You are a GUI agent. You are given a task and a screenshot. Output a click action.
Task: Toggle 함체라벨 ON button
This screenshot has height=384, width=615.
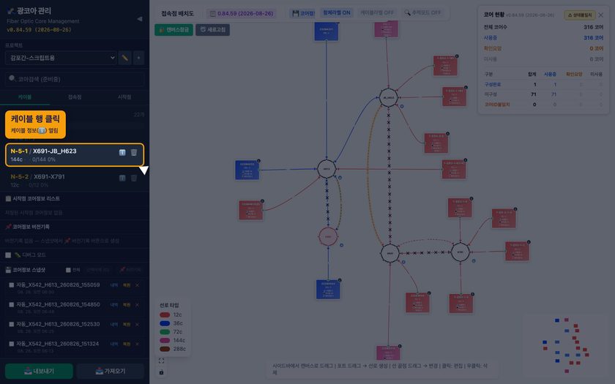[x=337, y=13]
